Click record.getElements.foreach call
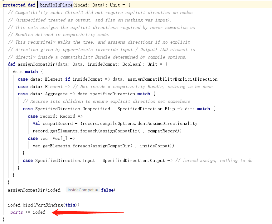This screenshot has width=272, height=224. 65,131
